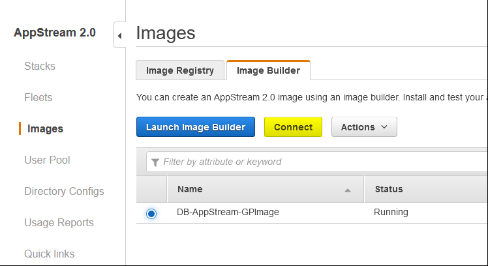The height and width of the screenshot is (266, 488).
Task: Click the Running status cell
Action: pyautogui.click(x=391, y=212)
